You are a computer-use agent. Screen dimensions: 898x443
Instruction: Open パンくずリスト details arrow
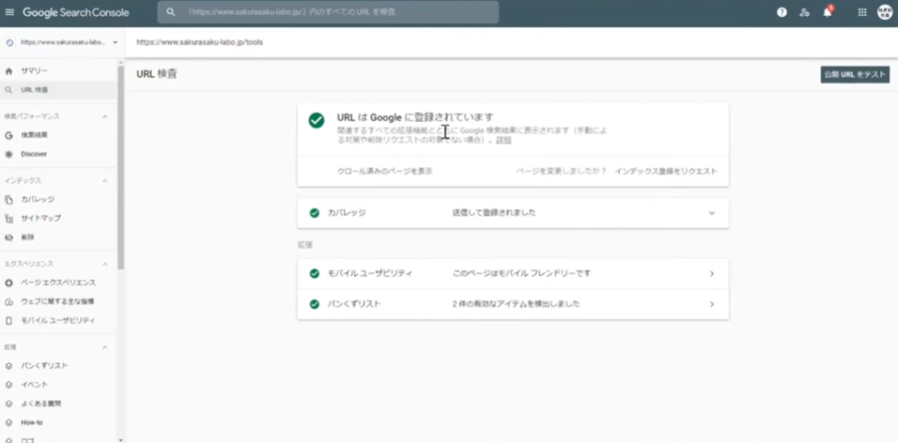(712, 304)
